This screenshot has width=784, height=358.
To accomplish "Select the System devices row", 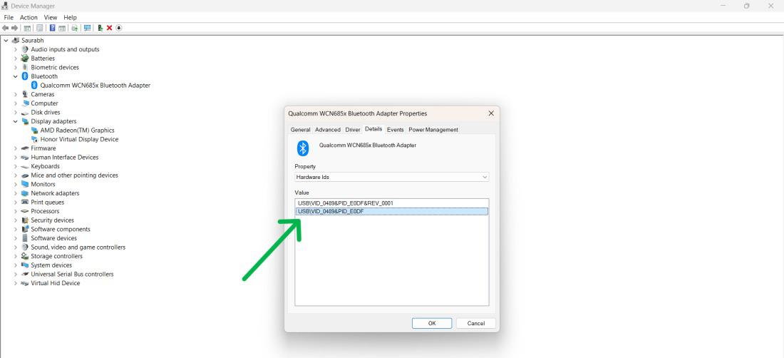I will click(51, 265).
